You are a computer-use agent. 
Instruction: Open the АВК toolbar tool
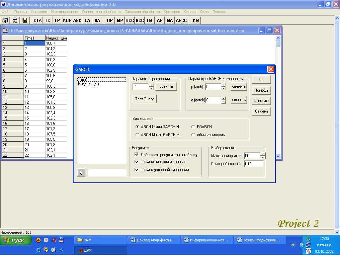(77, 20)
